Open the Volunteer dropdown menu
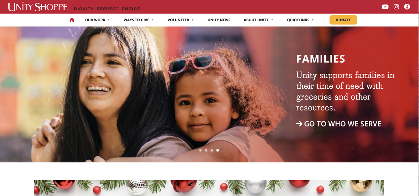Viewport: 419px width, 196px height. click(181, 20)
